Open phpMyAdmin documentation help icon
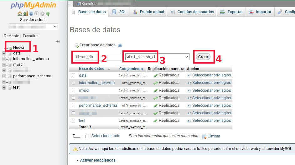Viewport: 295px width, 165px height. click(x=31, y=14)
